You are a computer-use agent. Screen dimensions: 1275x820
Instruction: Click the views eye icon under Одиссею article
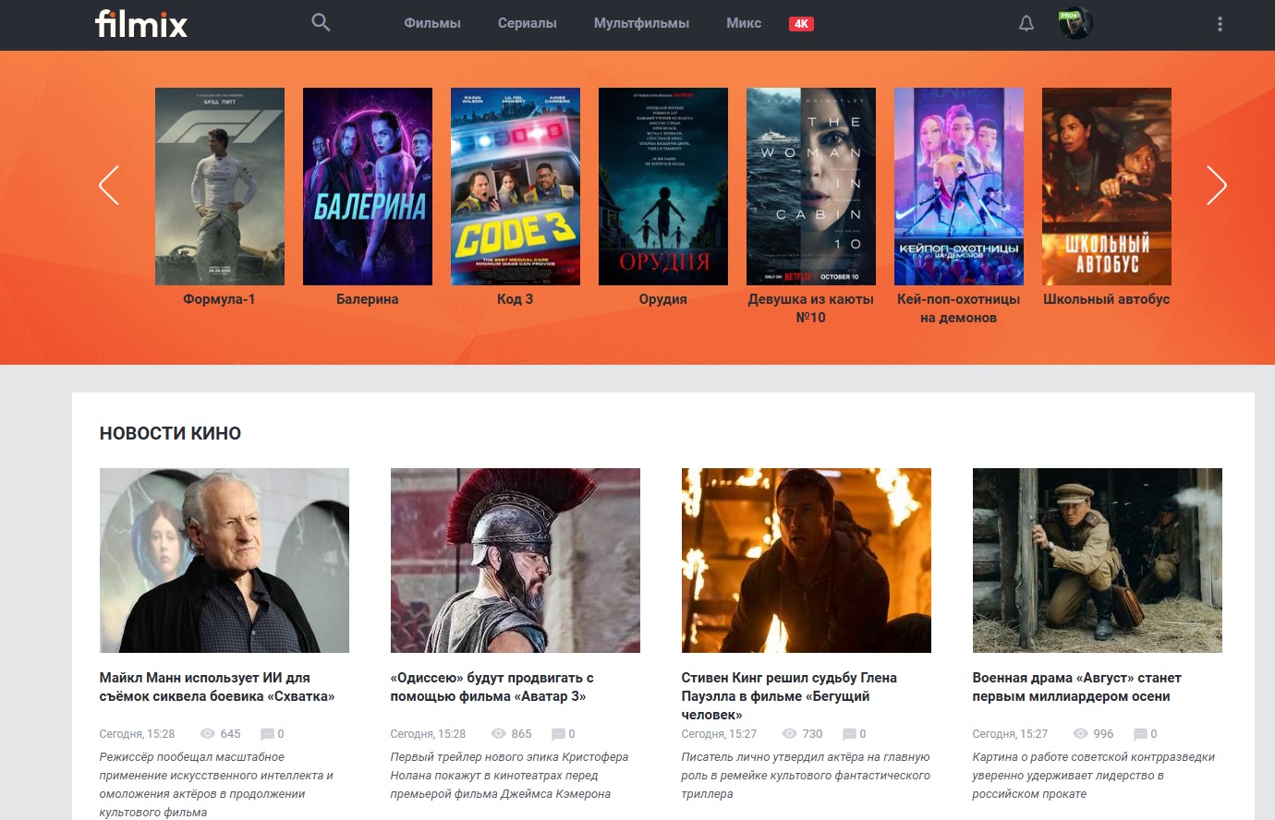499,734
